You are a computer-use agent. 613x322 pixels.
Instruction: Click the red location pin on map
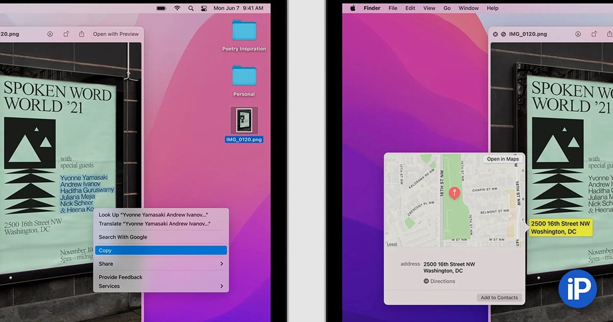[454, 193]
